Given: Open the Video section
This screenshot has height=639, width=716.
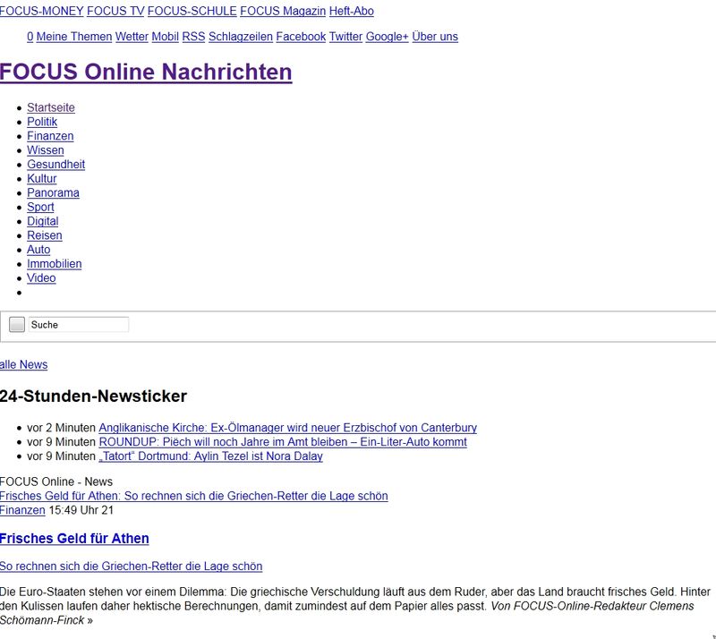Looking at the screenshot, I should [41, 277].
